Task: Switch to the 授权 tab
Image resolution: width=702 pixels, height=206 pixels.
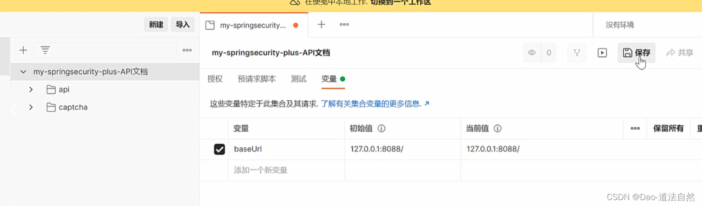Action: pyautogui.click(x=215, y=79)
